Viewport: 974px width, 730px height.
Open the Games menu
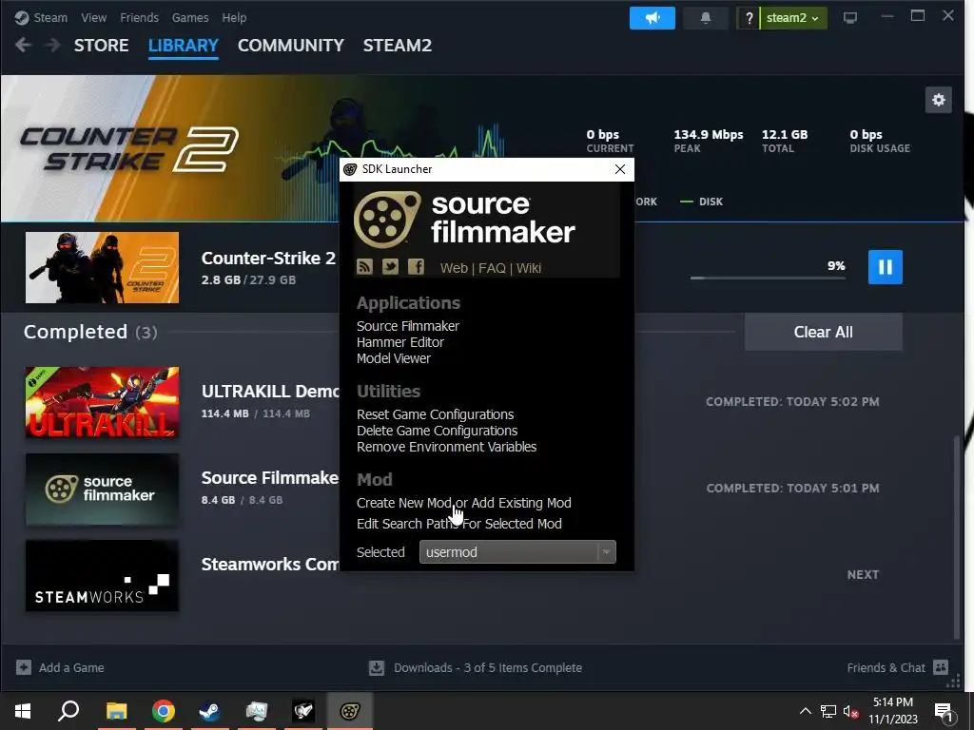(x=190, y=18)
